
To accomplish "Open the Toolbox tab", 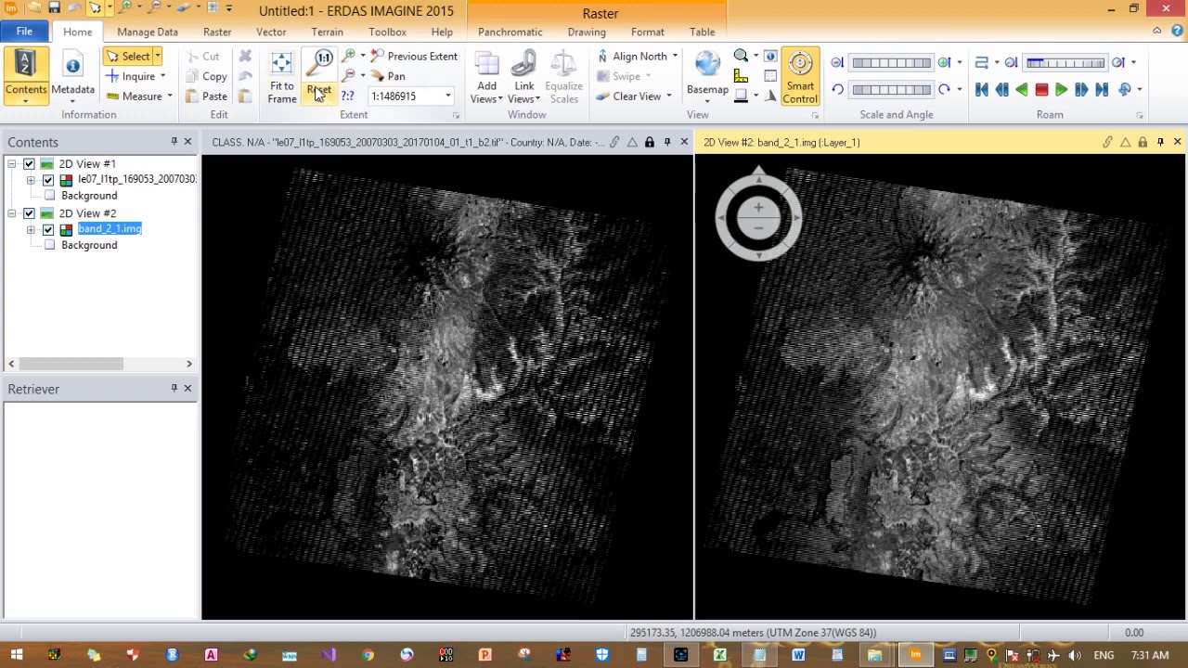I will (x=387, y=32).
